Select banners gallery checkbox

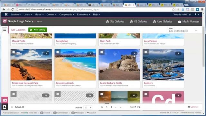pyautogui.click(x=145, y=52)
